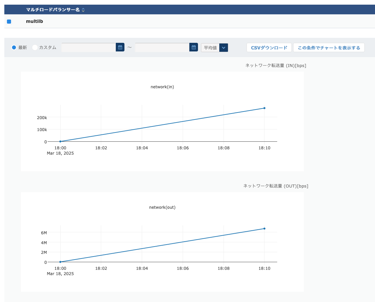Focus the start date input field
Image resolution: width=375 pixels, height=302 pixels.
pyautogui.click(x=89, y=47)
